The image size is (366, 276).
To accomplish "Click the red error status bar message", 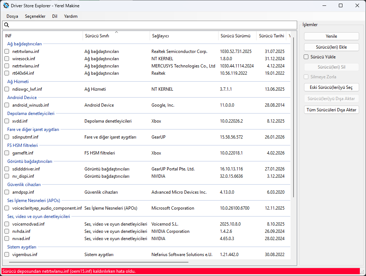I will tap(69, 271).
